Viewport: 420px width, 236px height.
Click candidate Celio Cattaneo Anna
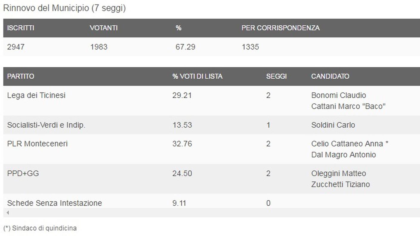coord(347,144)
